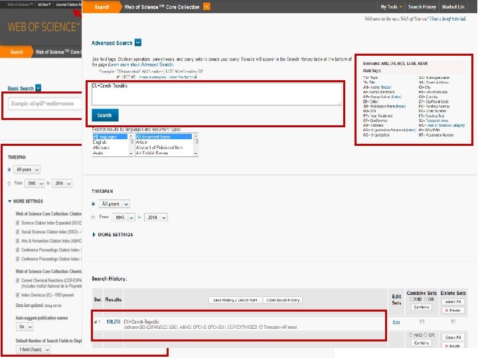Expand MORE SETTINGS in Advanced Search
Viewport: 478px width, 358px height.
coord(112,235)
